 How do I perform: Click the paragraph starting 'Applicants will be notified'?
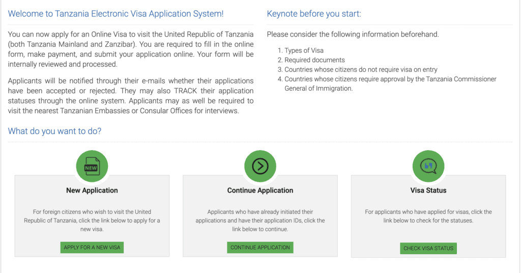coord(131,96)
